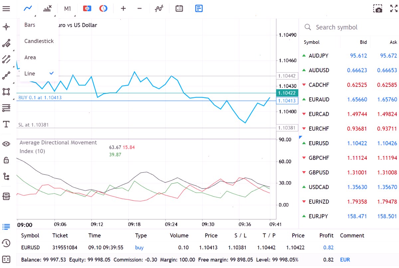Zoom out the chart with minus icon
The image size is (399, 268).
tap(140, 8)
